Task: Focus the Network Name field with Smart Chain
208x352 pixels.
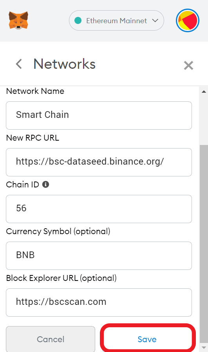Action: [x=99, y=115]
